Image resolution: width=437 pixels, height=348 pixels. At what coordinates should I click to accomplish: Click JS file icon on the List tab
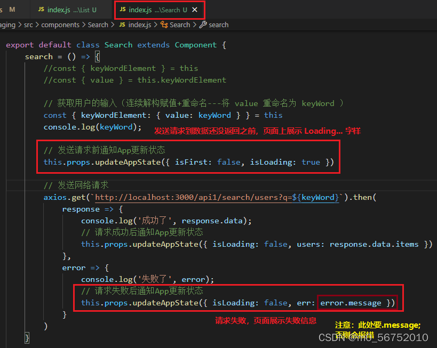coord(41,10)
